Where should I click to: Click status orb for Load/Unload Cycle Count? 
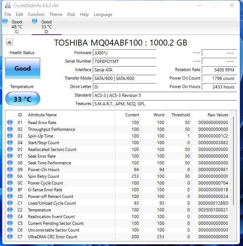pos(10,203)
